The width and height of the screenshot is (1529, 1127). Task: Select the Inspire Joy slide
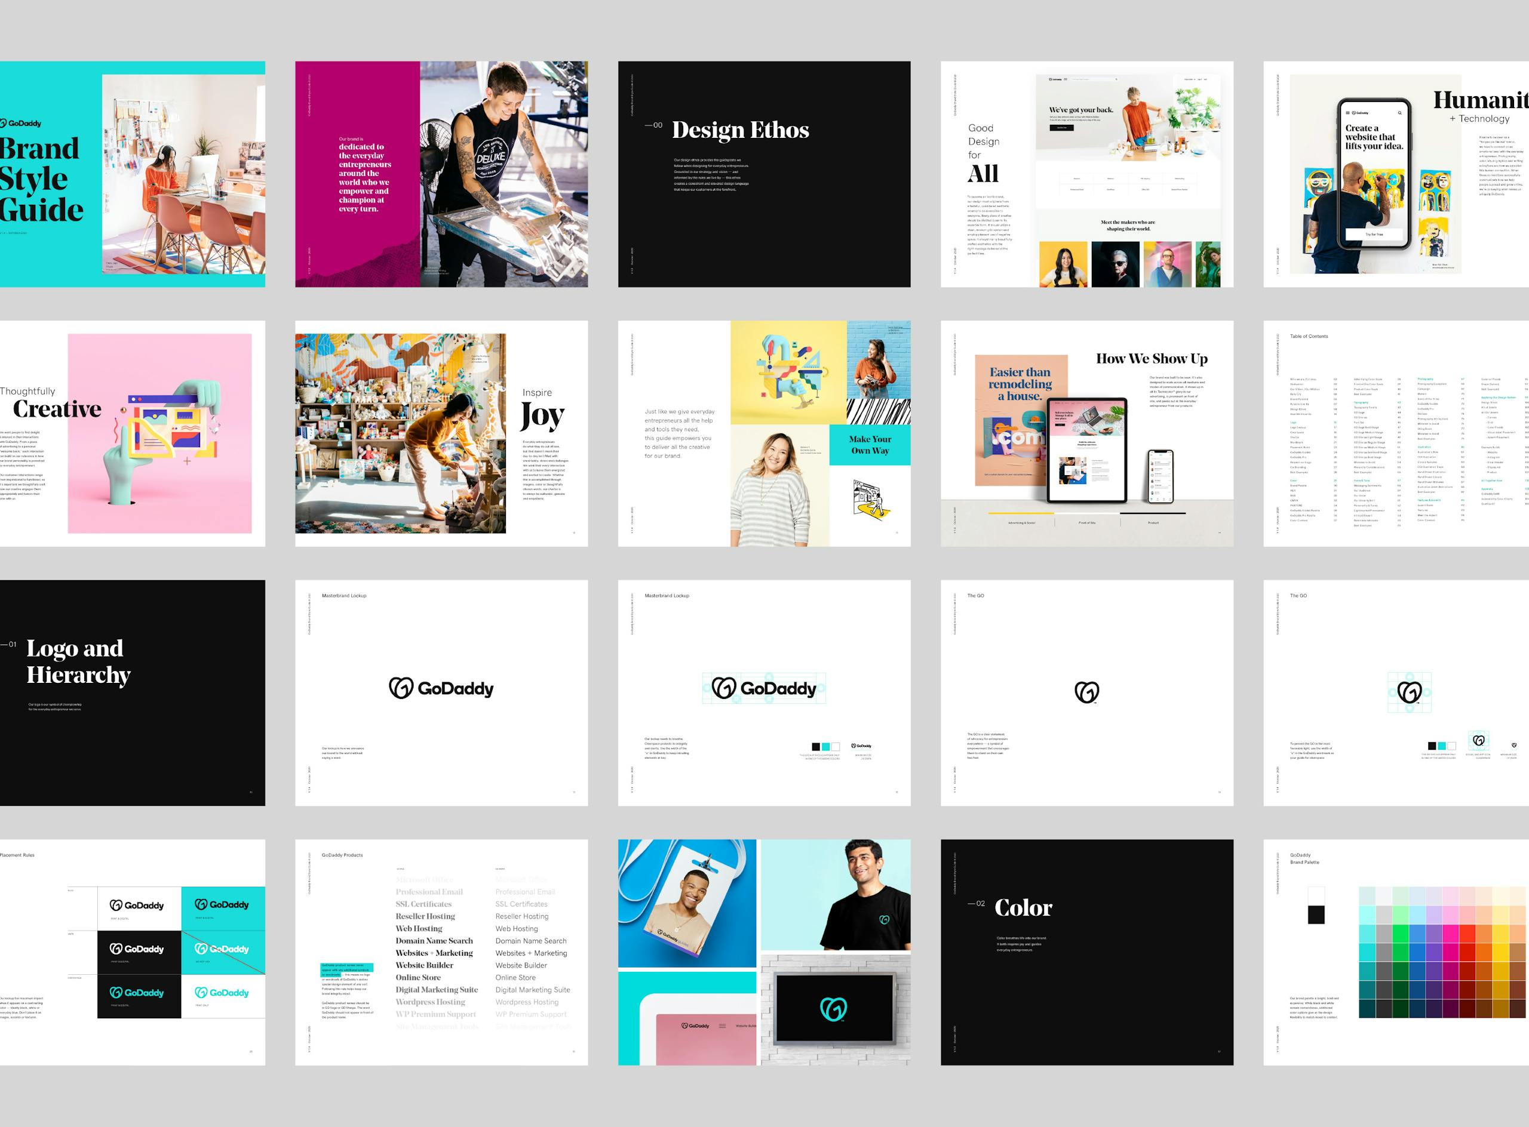[x=441, y=433]
